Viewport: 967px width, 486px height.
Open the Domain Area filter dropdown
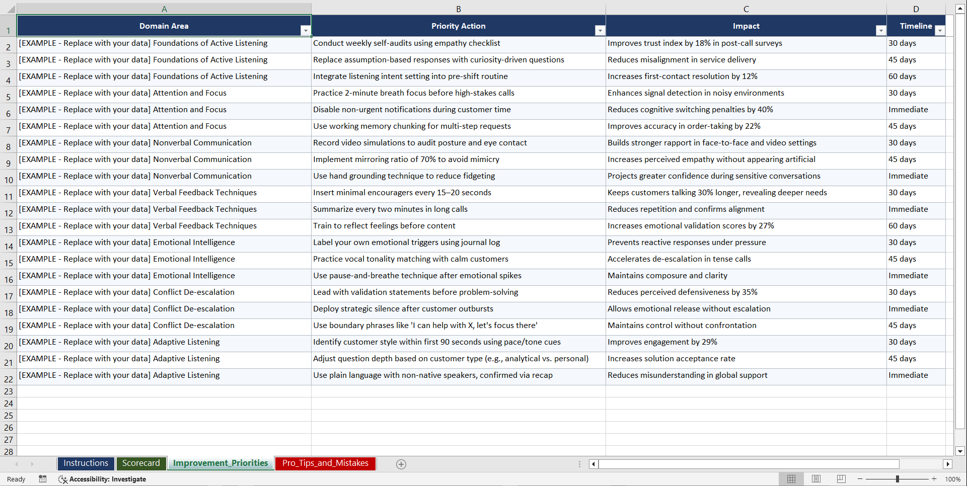click(x=306, y=31)
